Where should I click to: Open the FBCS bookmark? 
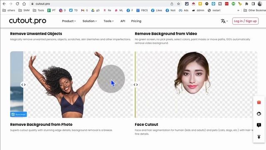pos(142,10)
